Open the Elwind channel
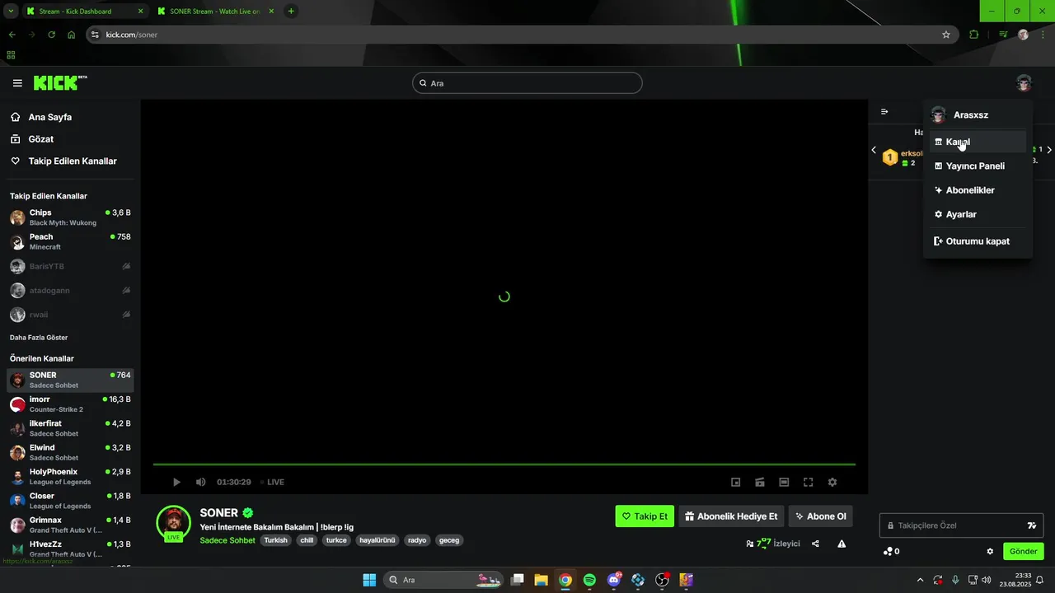Screen dimensions: 1055x593 [70, 452]
